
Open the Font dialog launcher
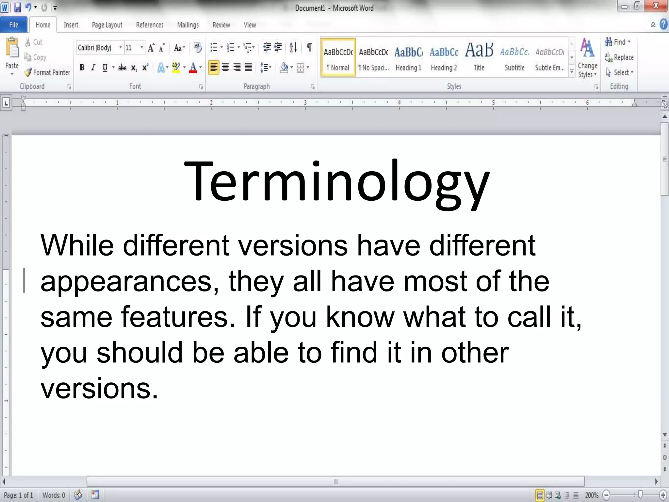[x=201, y=87]
